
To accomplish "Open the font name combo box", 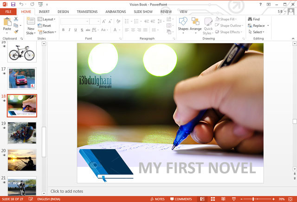I will pyautogui.click(x=75, y=21).
